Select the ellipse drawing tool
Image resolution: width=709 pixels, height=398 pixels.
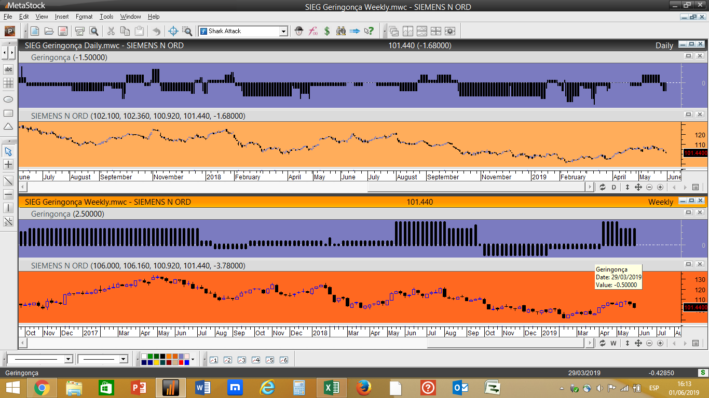coord(8,99)
